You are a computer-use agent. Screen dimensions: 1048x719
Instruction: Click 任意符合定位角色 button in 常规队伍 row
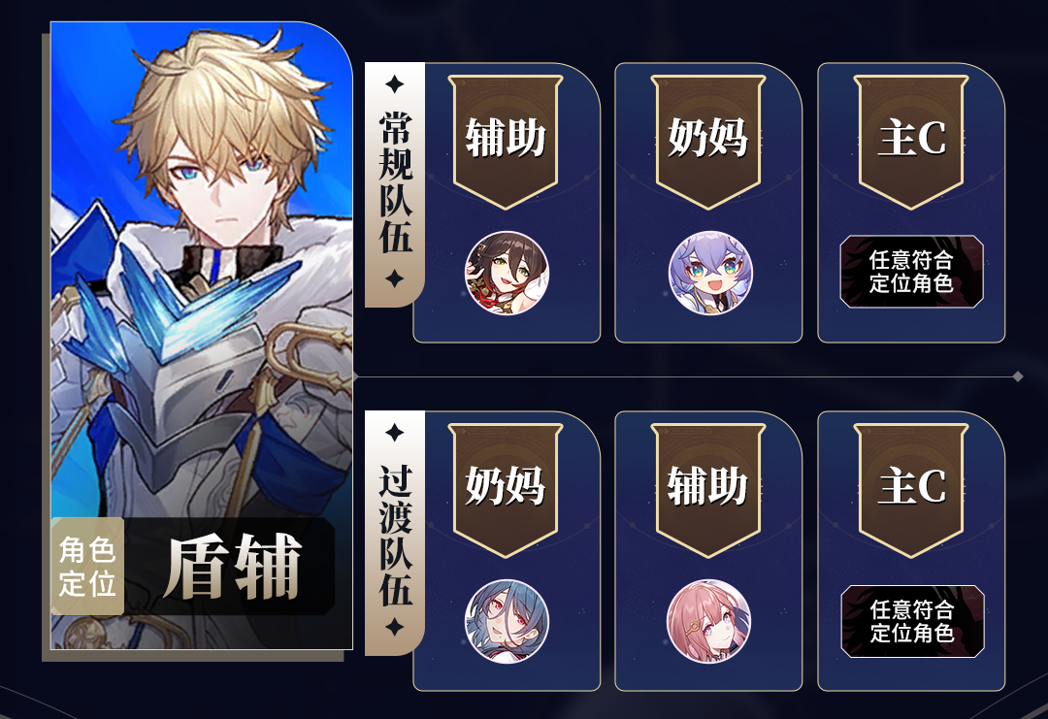(x=911, y=272)
